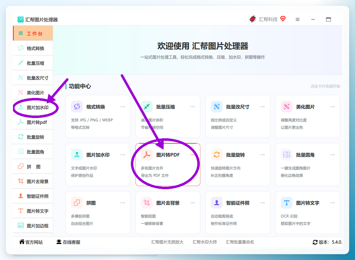The width and height of the screenshot is (355, 260).
Task: Click the 拼图 card collage icon
Action: (x=77, y=203)
